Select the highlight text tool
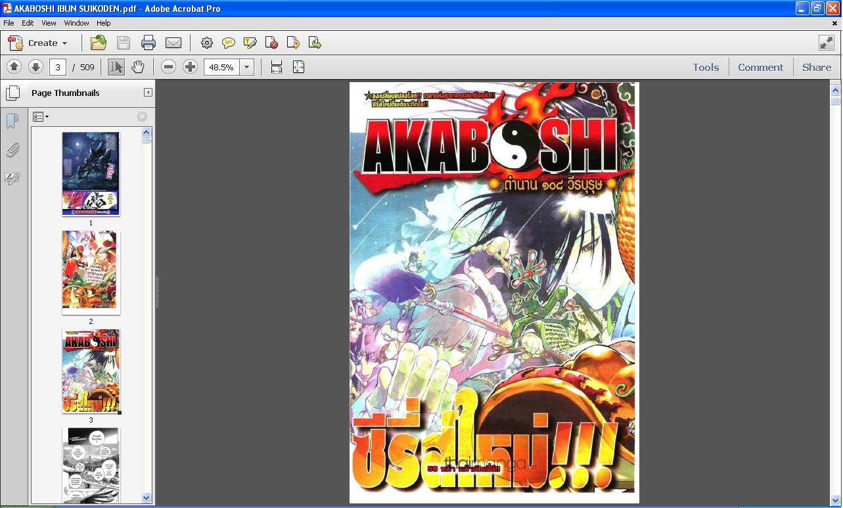843x508 pixels. (x=250, y=43)
